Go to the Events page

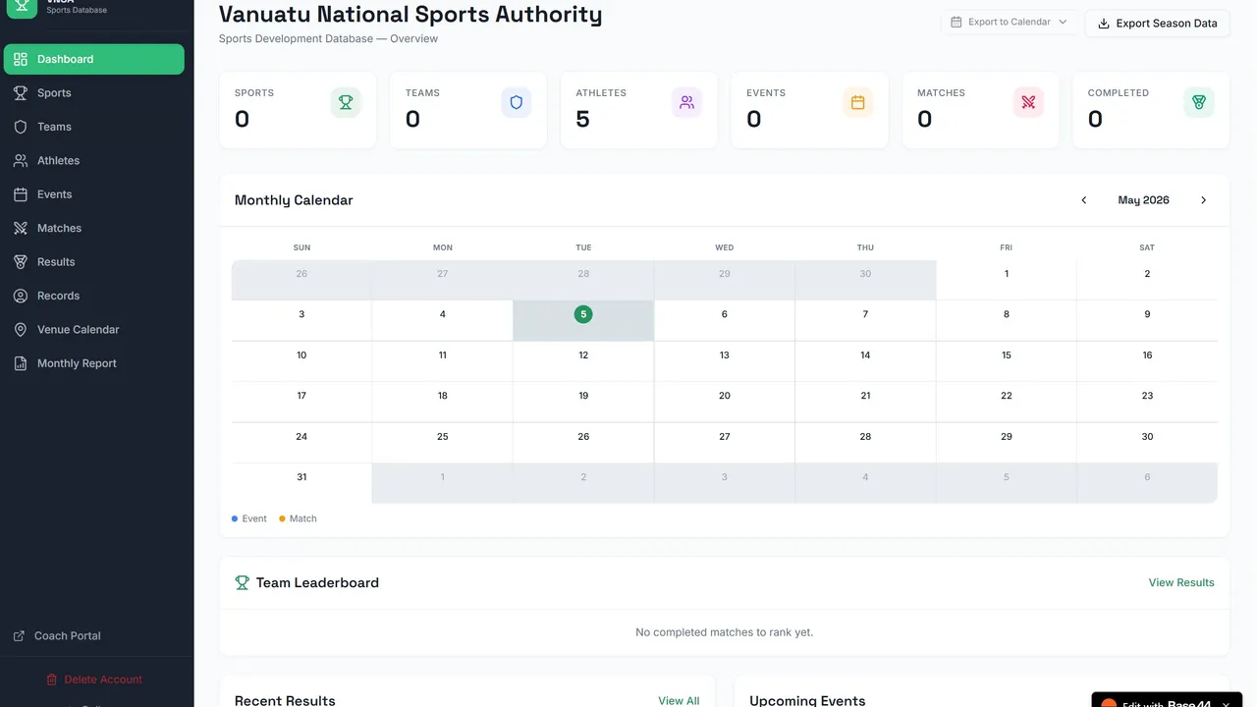[x=94, y=194]
